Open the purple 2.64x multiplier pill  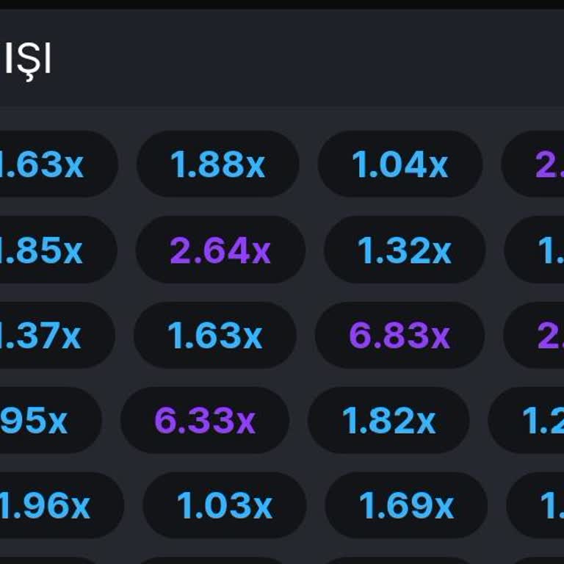(220, 250)
